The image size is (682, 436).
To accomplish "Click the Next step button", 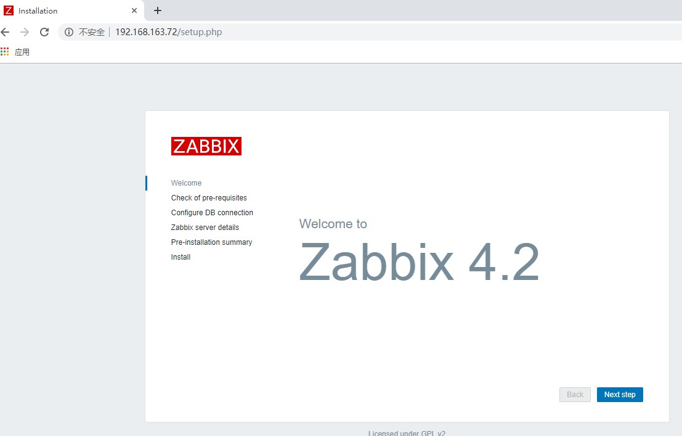I will coord(620,395).
